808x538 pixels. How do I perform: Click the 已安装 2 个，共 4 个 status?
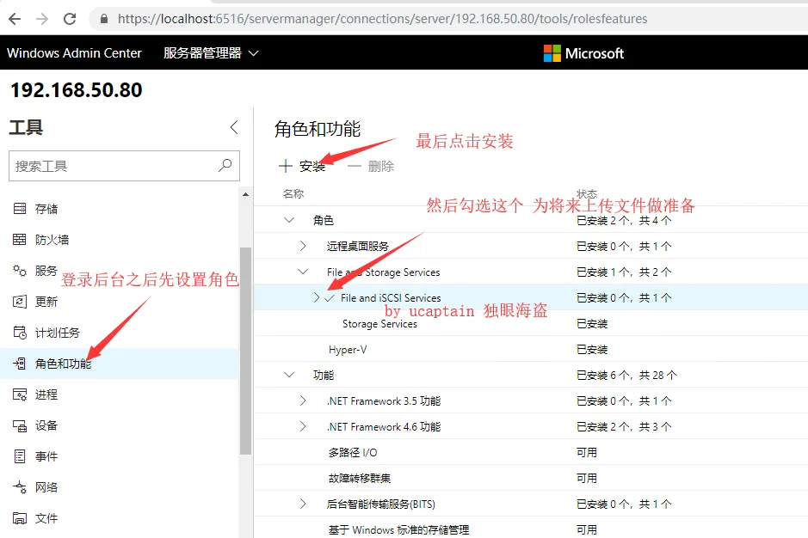click(x=624, y=220)
